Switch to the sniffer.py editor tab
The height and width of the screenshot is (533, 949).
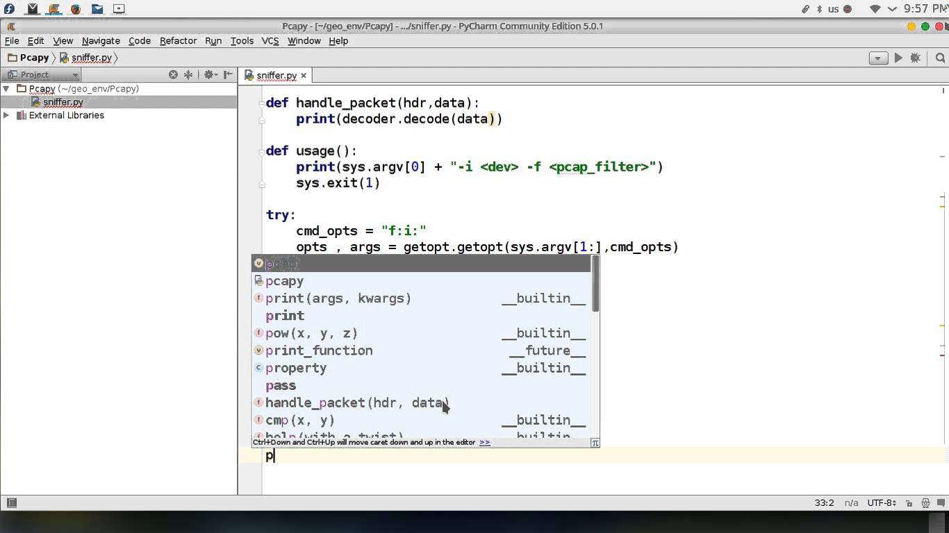276,75
